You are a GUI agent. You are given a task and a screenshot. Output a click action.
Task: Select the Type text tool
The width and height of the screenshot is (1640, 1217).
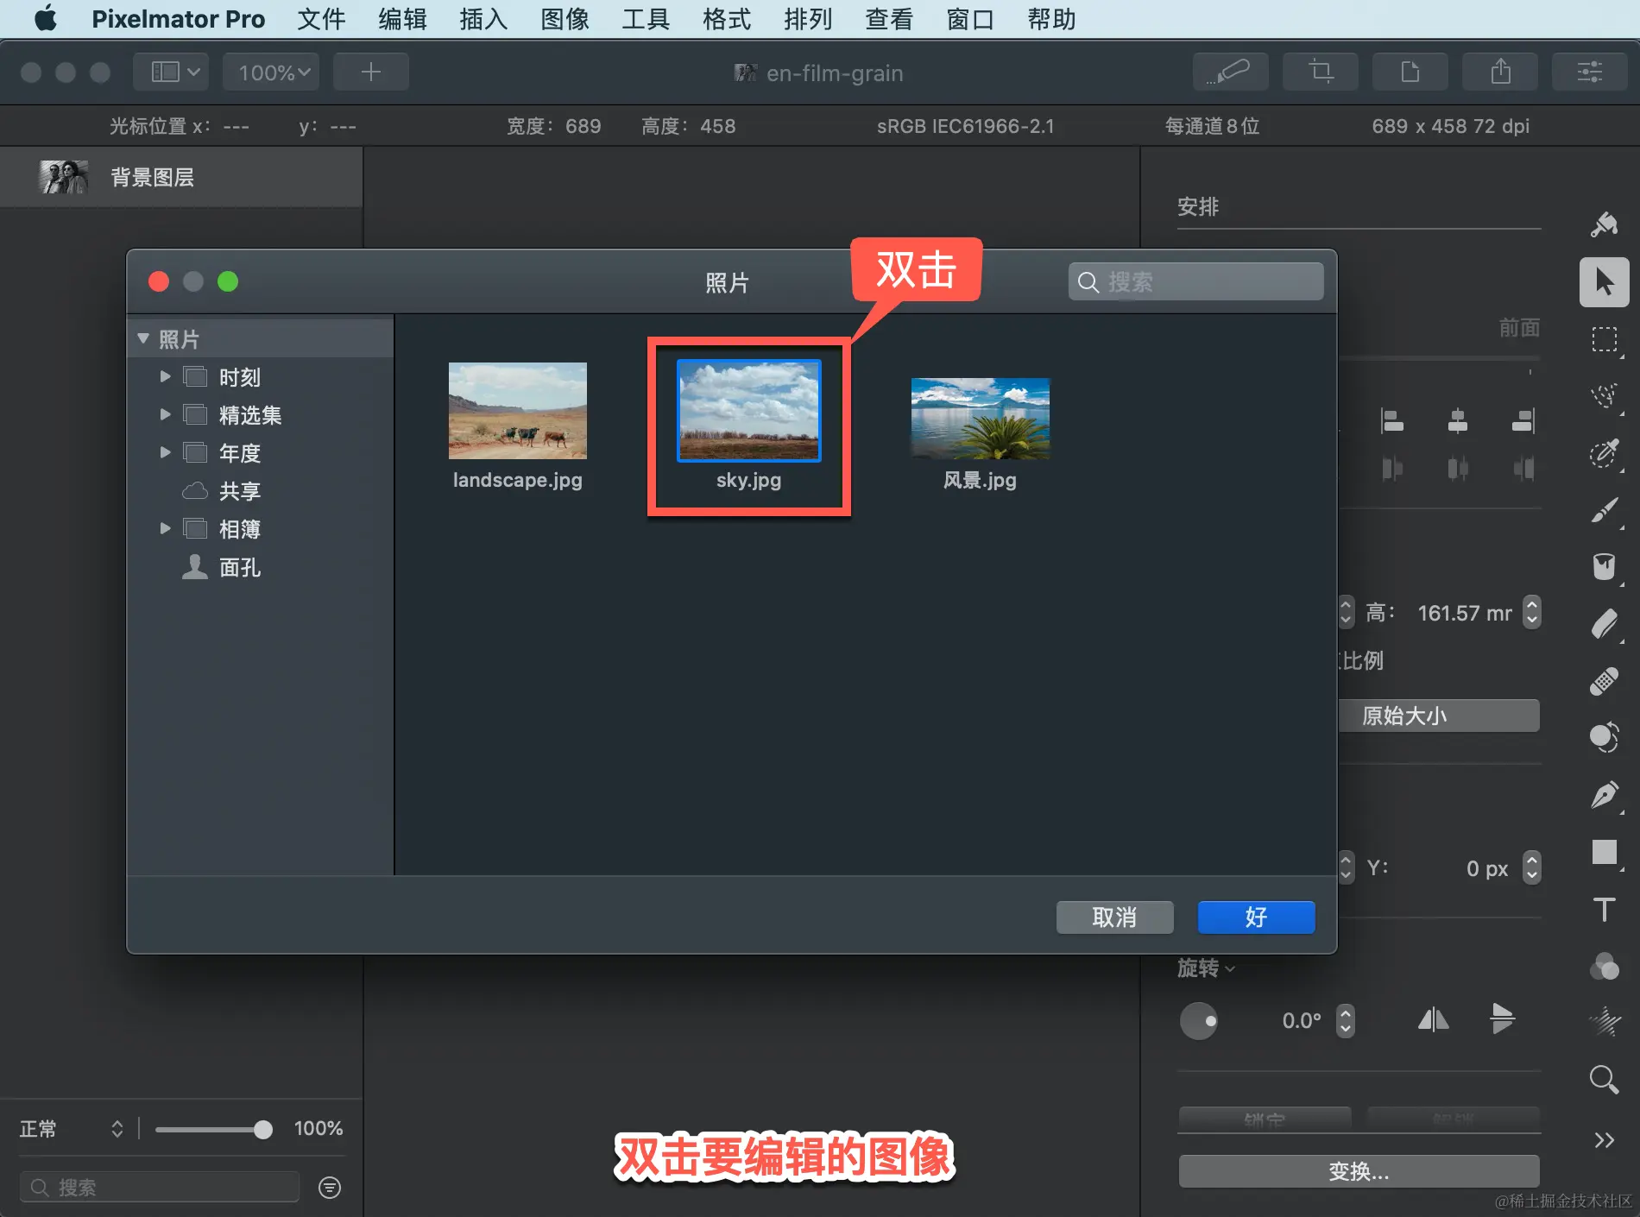click(x=1604, y=909)
